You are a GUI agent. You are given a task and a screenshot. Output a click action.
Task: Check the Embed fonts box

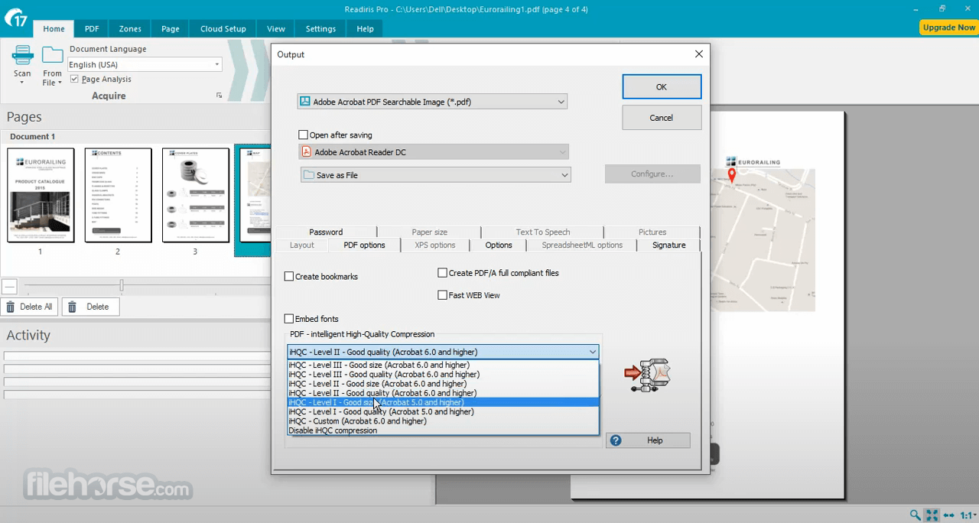(x=289, y=318)
